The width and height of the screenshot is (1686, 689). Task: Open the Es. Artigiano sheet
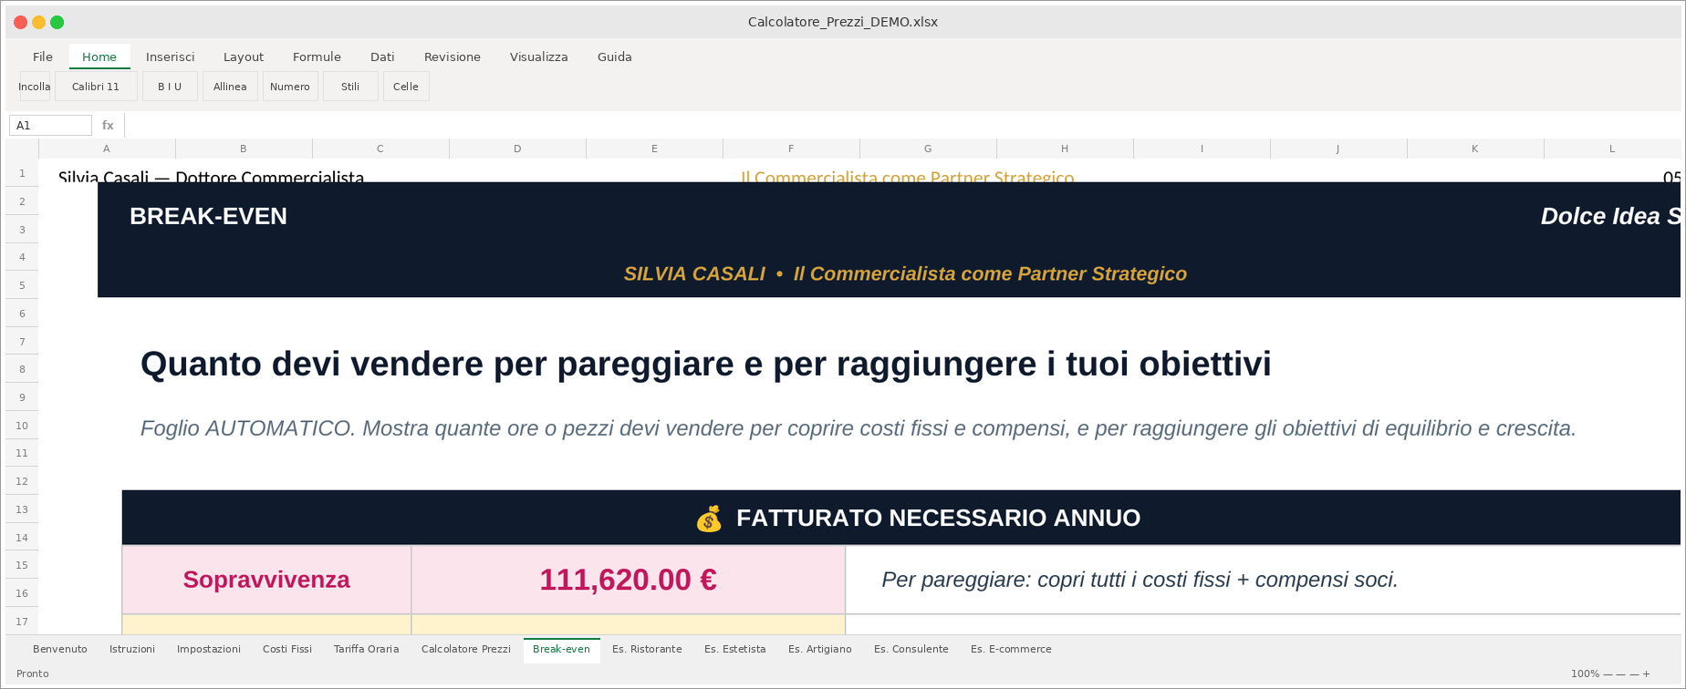820,649
